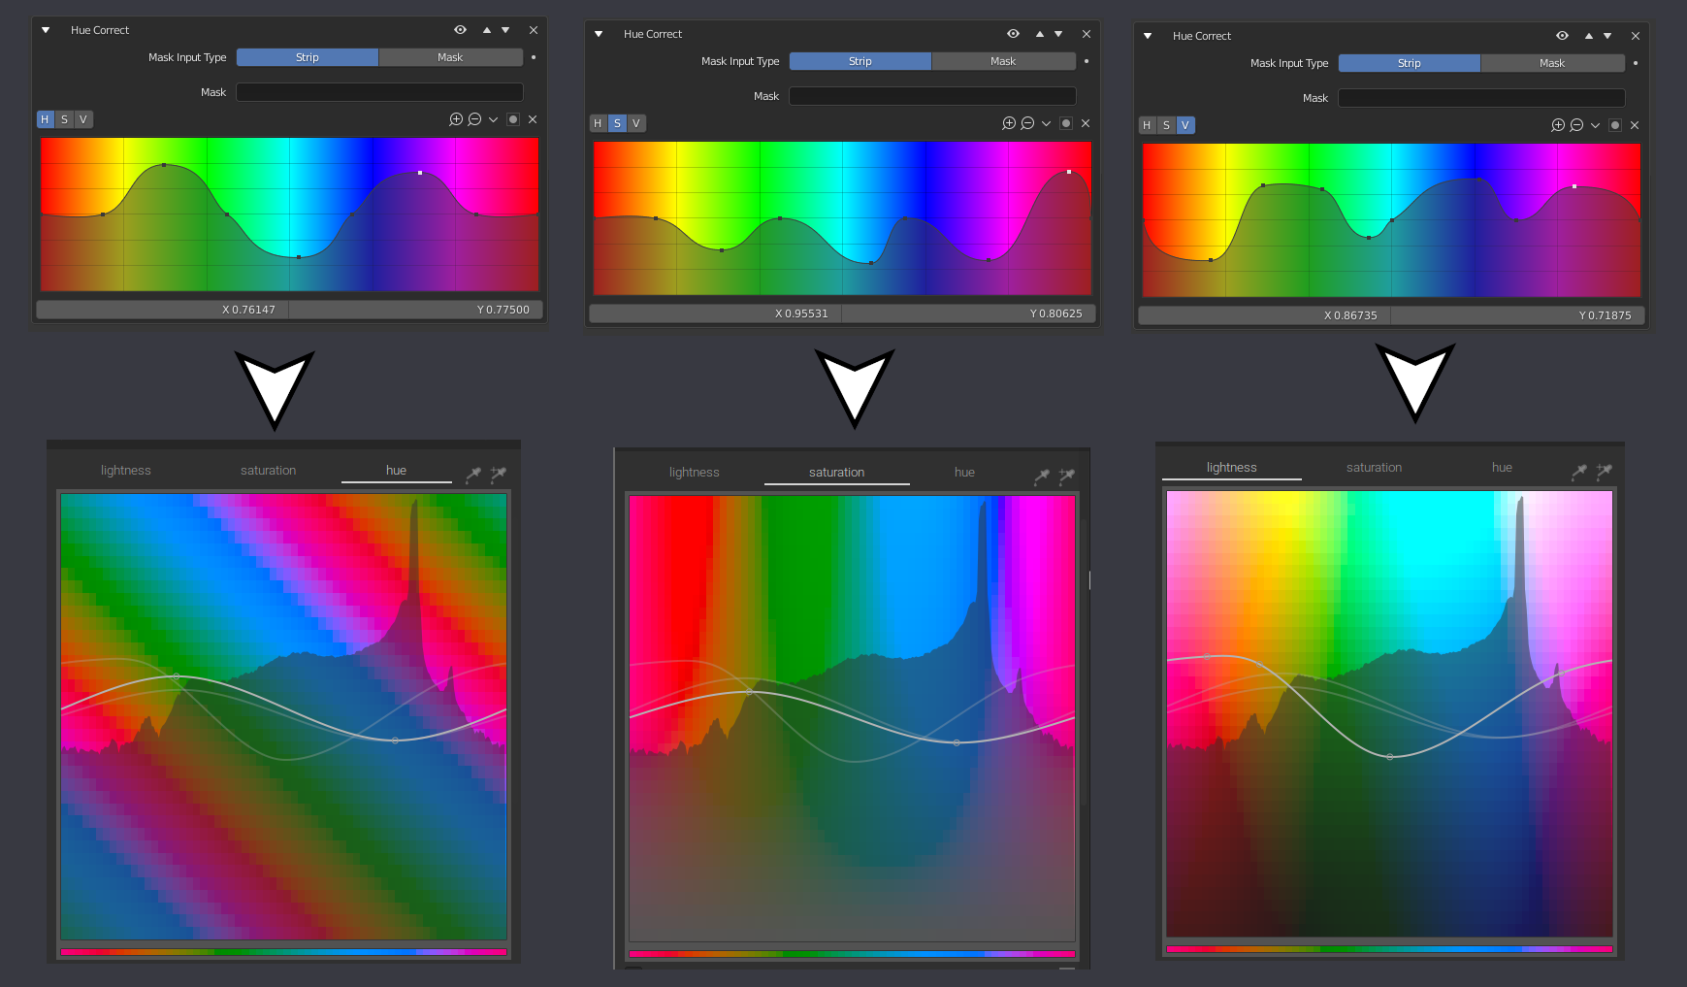
Task: Select Mask input type in X 0.76147 panel
Action: click(x=451, y=57)
